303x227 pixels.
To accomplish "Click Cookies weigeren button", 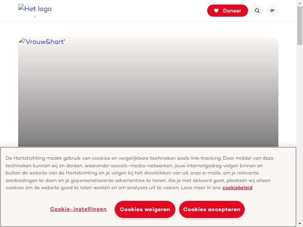I will pos(145,210).
